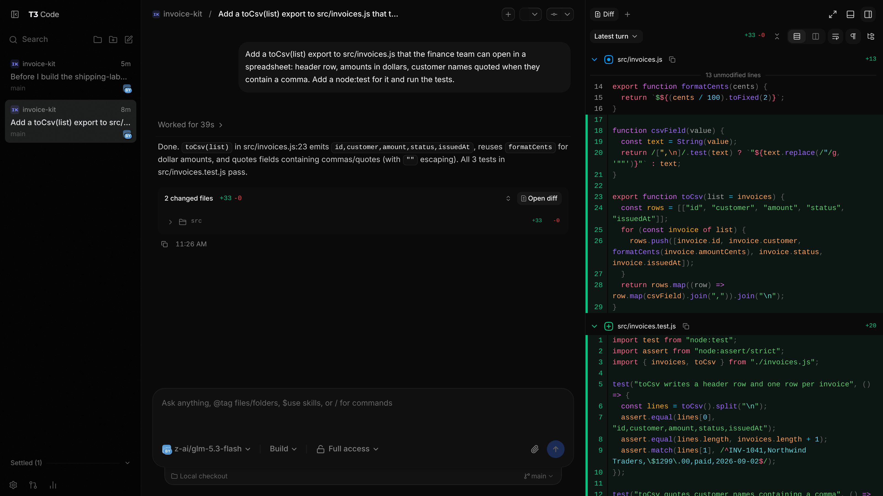
Task: Open the Build mode dropdown
Action: (283, 449)
